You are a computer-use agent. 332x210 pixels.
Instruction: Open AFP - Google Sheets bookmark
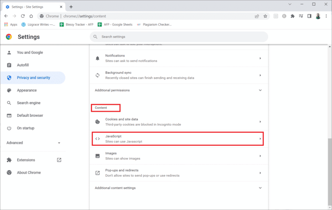115,25
